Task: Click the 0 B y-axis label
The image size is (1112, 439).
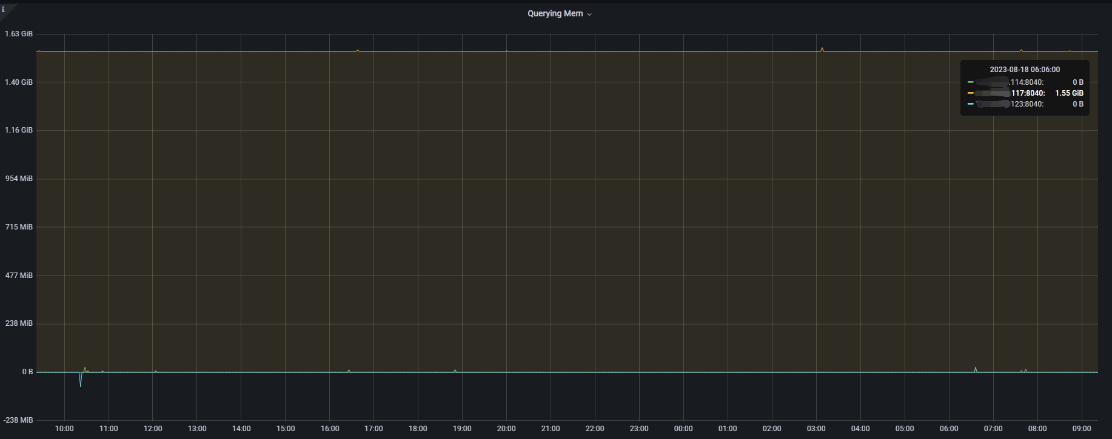Action: (x=27, y=372)
